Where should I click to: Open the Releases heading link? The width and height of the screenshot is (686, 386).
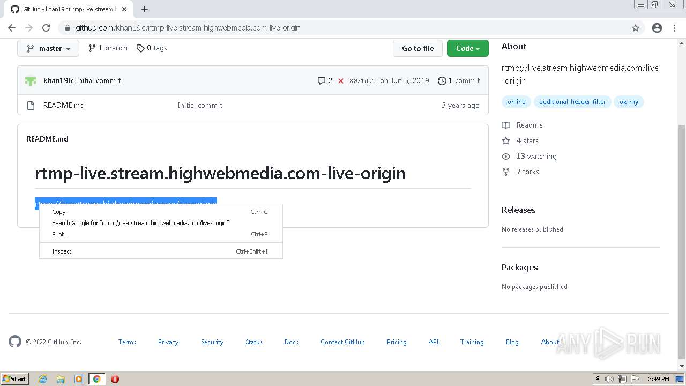518,210
